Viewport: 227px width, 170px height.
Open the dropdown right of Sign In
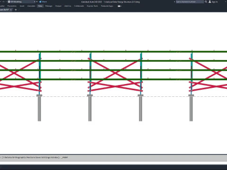pos(226,2)
